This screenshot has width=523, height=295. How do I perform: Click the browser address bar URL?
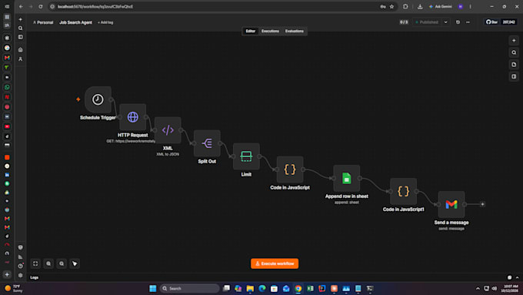click(x=95, y=6)
